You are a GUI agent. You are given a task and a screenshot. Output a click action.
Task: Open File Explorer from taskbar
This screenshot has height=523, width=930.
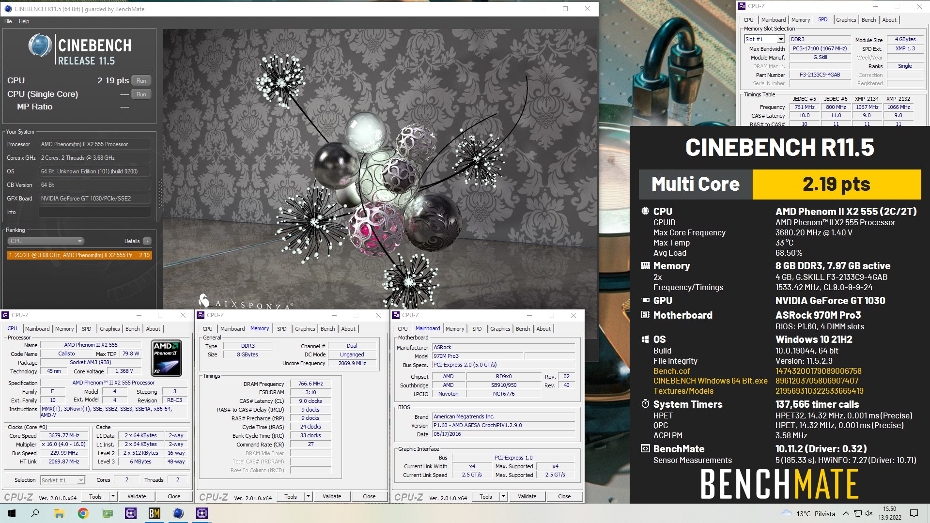pyautogui.click(x=59, y=513)
